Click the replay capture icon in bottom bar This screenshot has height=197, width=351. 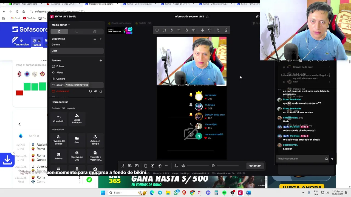[159, 166]
